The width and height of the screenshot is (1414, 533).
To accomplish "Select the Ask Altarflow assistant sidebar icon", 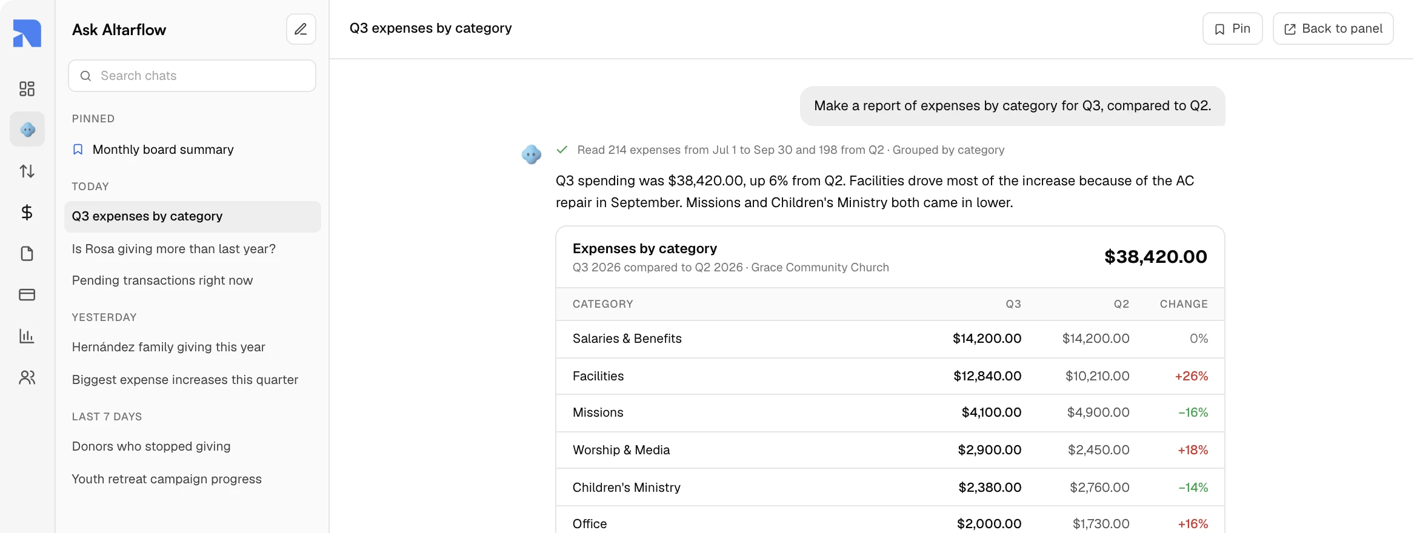I will [x=27, y=129].
